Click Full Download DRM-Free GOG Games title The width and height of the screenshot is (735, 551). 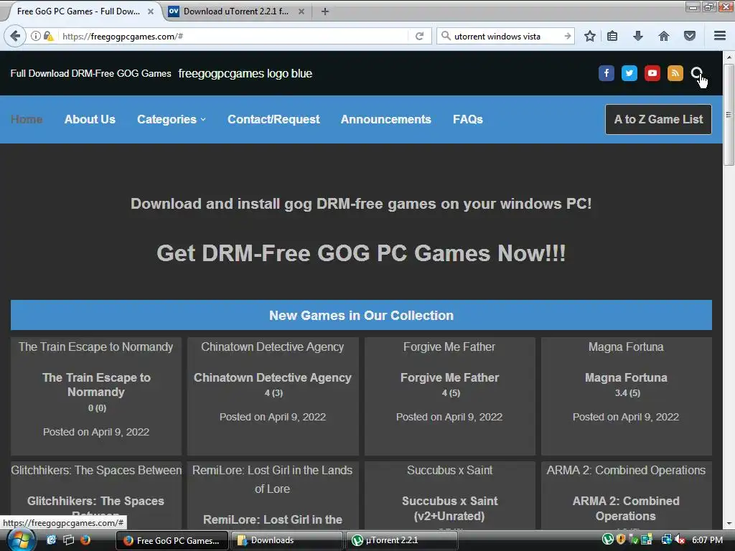90,74
